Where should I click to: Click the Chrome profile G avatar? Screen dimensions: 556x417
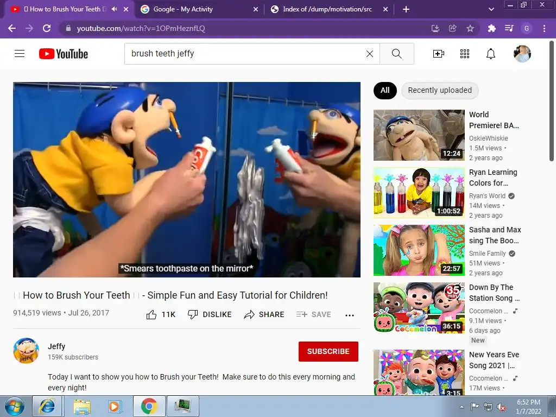point(527,28)
